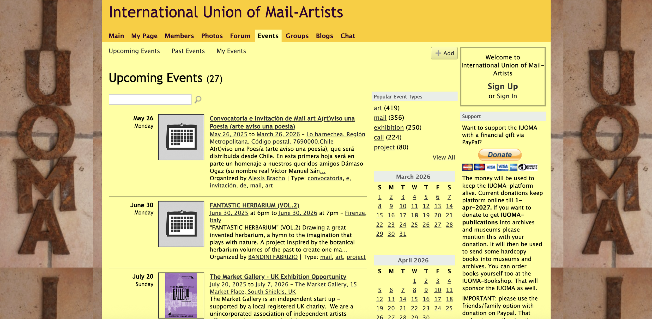
Task: Click the Sign Up link
Action: (503, 86)
